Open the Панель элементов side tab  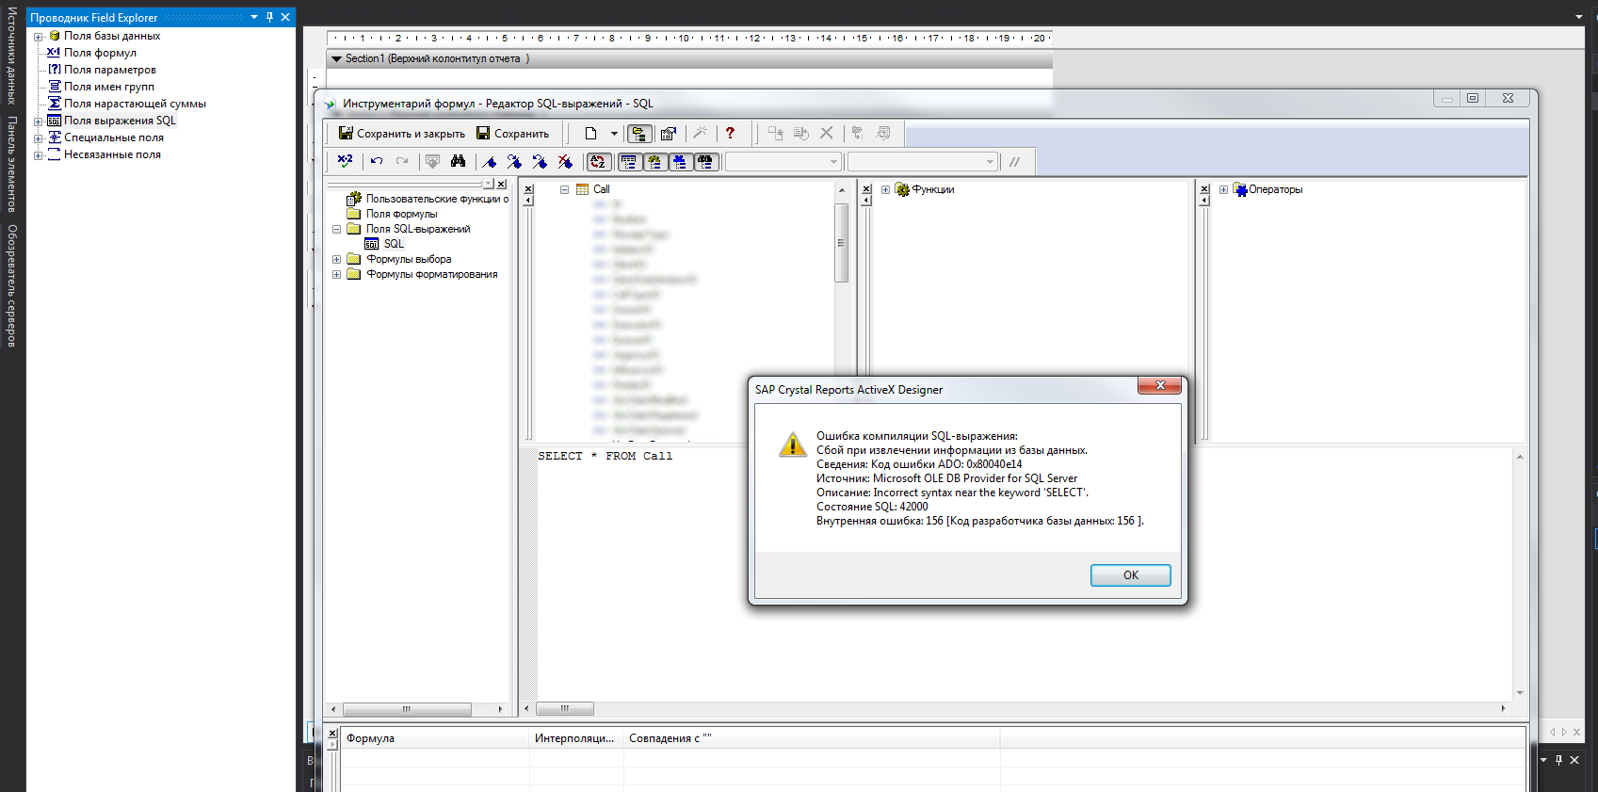click(x=12, y=164)
